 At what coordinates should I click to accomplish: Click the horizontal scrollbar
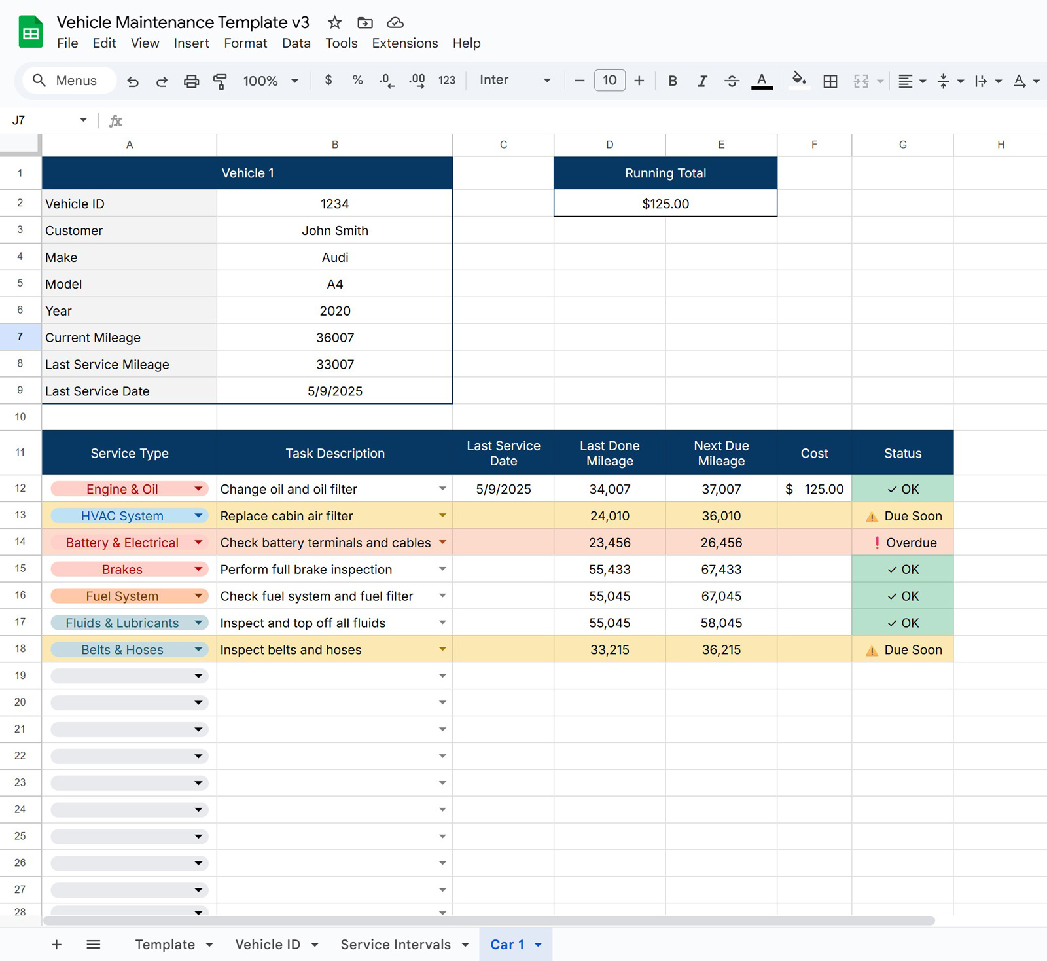[489, 920]
